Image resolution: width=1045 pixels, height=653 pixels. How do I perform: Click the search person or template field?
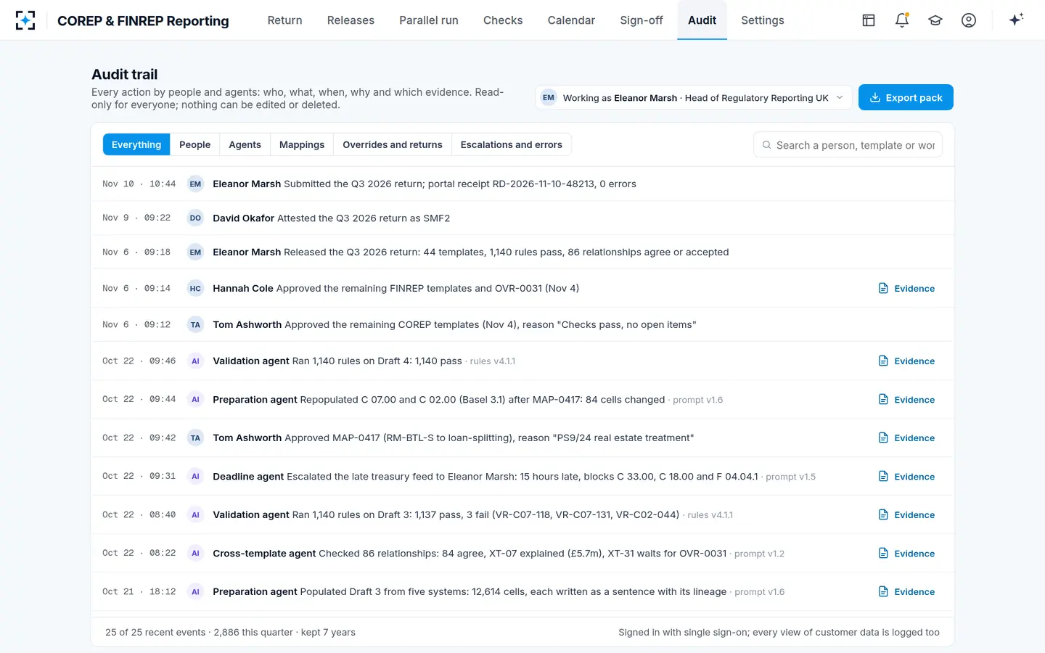[x=848, y=145]
